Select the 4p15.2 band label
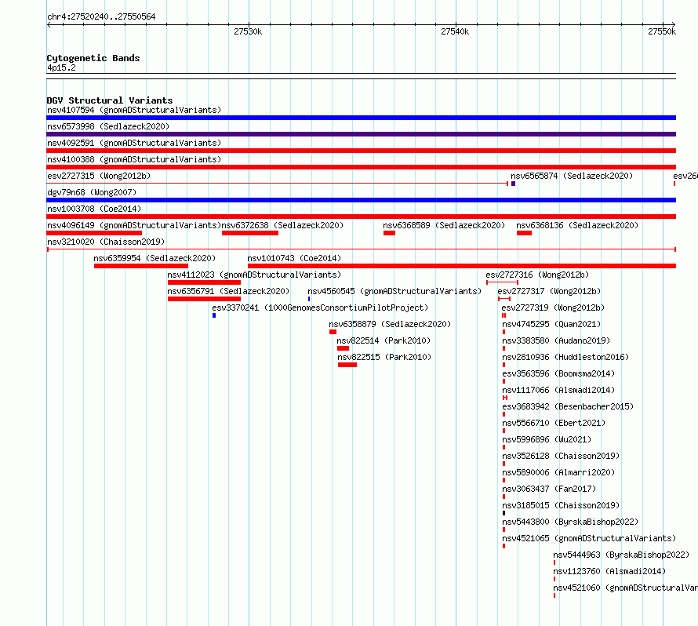Screen dimensions: 698x626 [x=61, y=67]
